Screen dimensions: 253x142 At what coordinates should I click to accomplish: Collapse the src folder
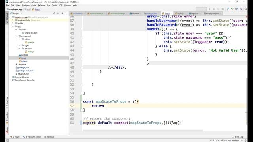tap(13, 26)
